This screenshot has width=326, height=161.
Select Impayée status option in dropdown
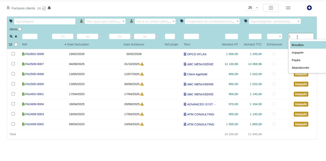coord(308,52)
